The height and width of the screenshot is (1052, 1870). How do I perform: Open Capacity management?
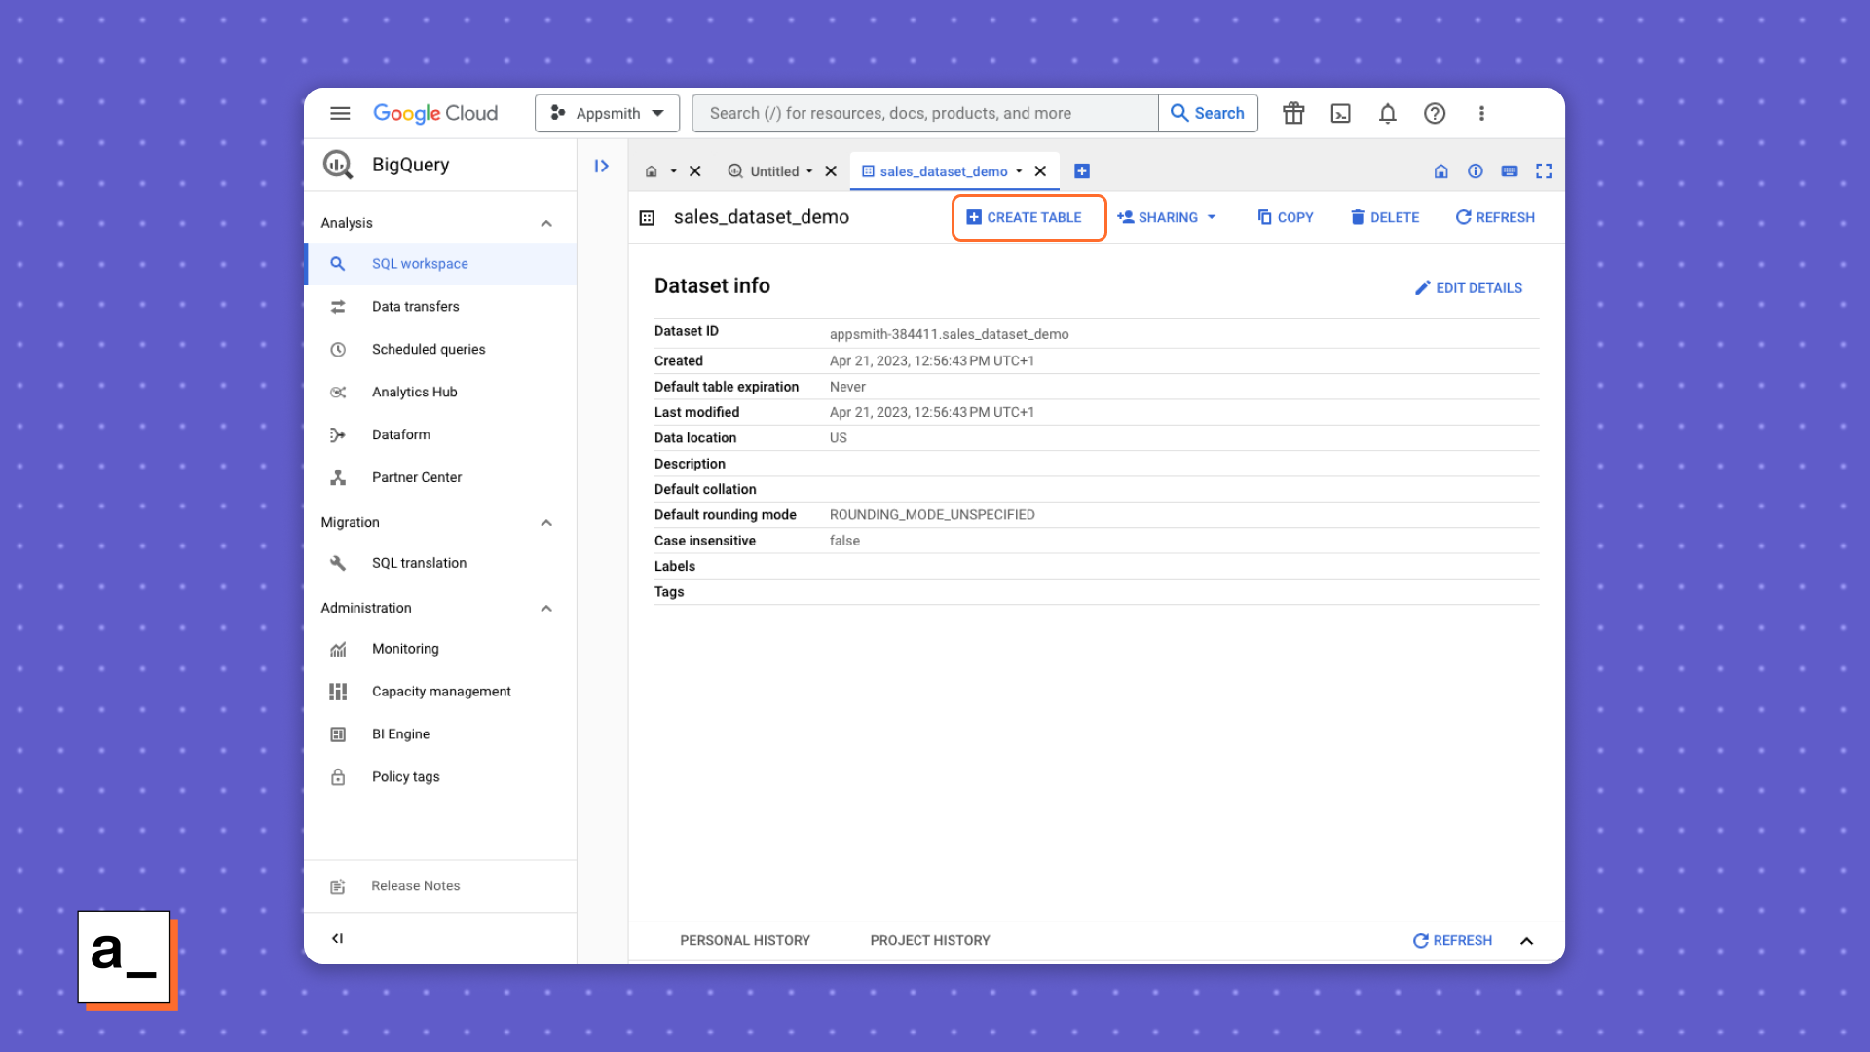[x=441, y=692]
